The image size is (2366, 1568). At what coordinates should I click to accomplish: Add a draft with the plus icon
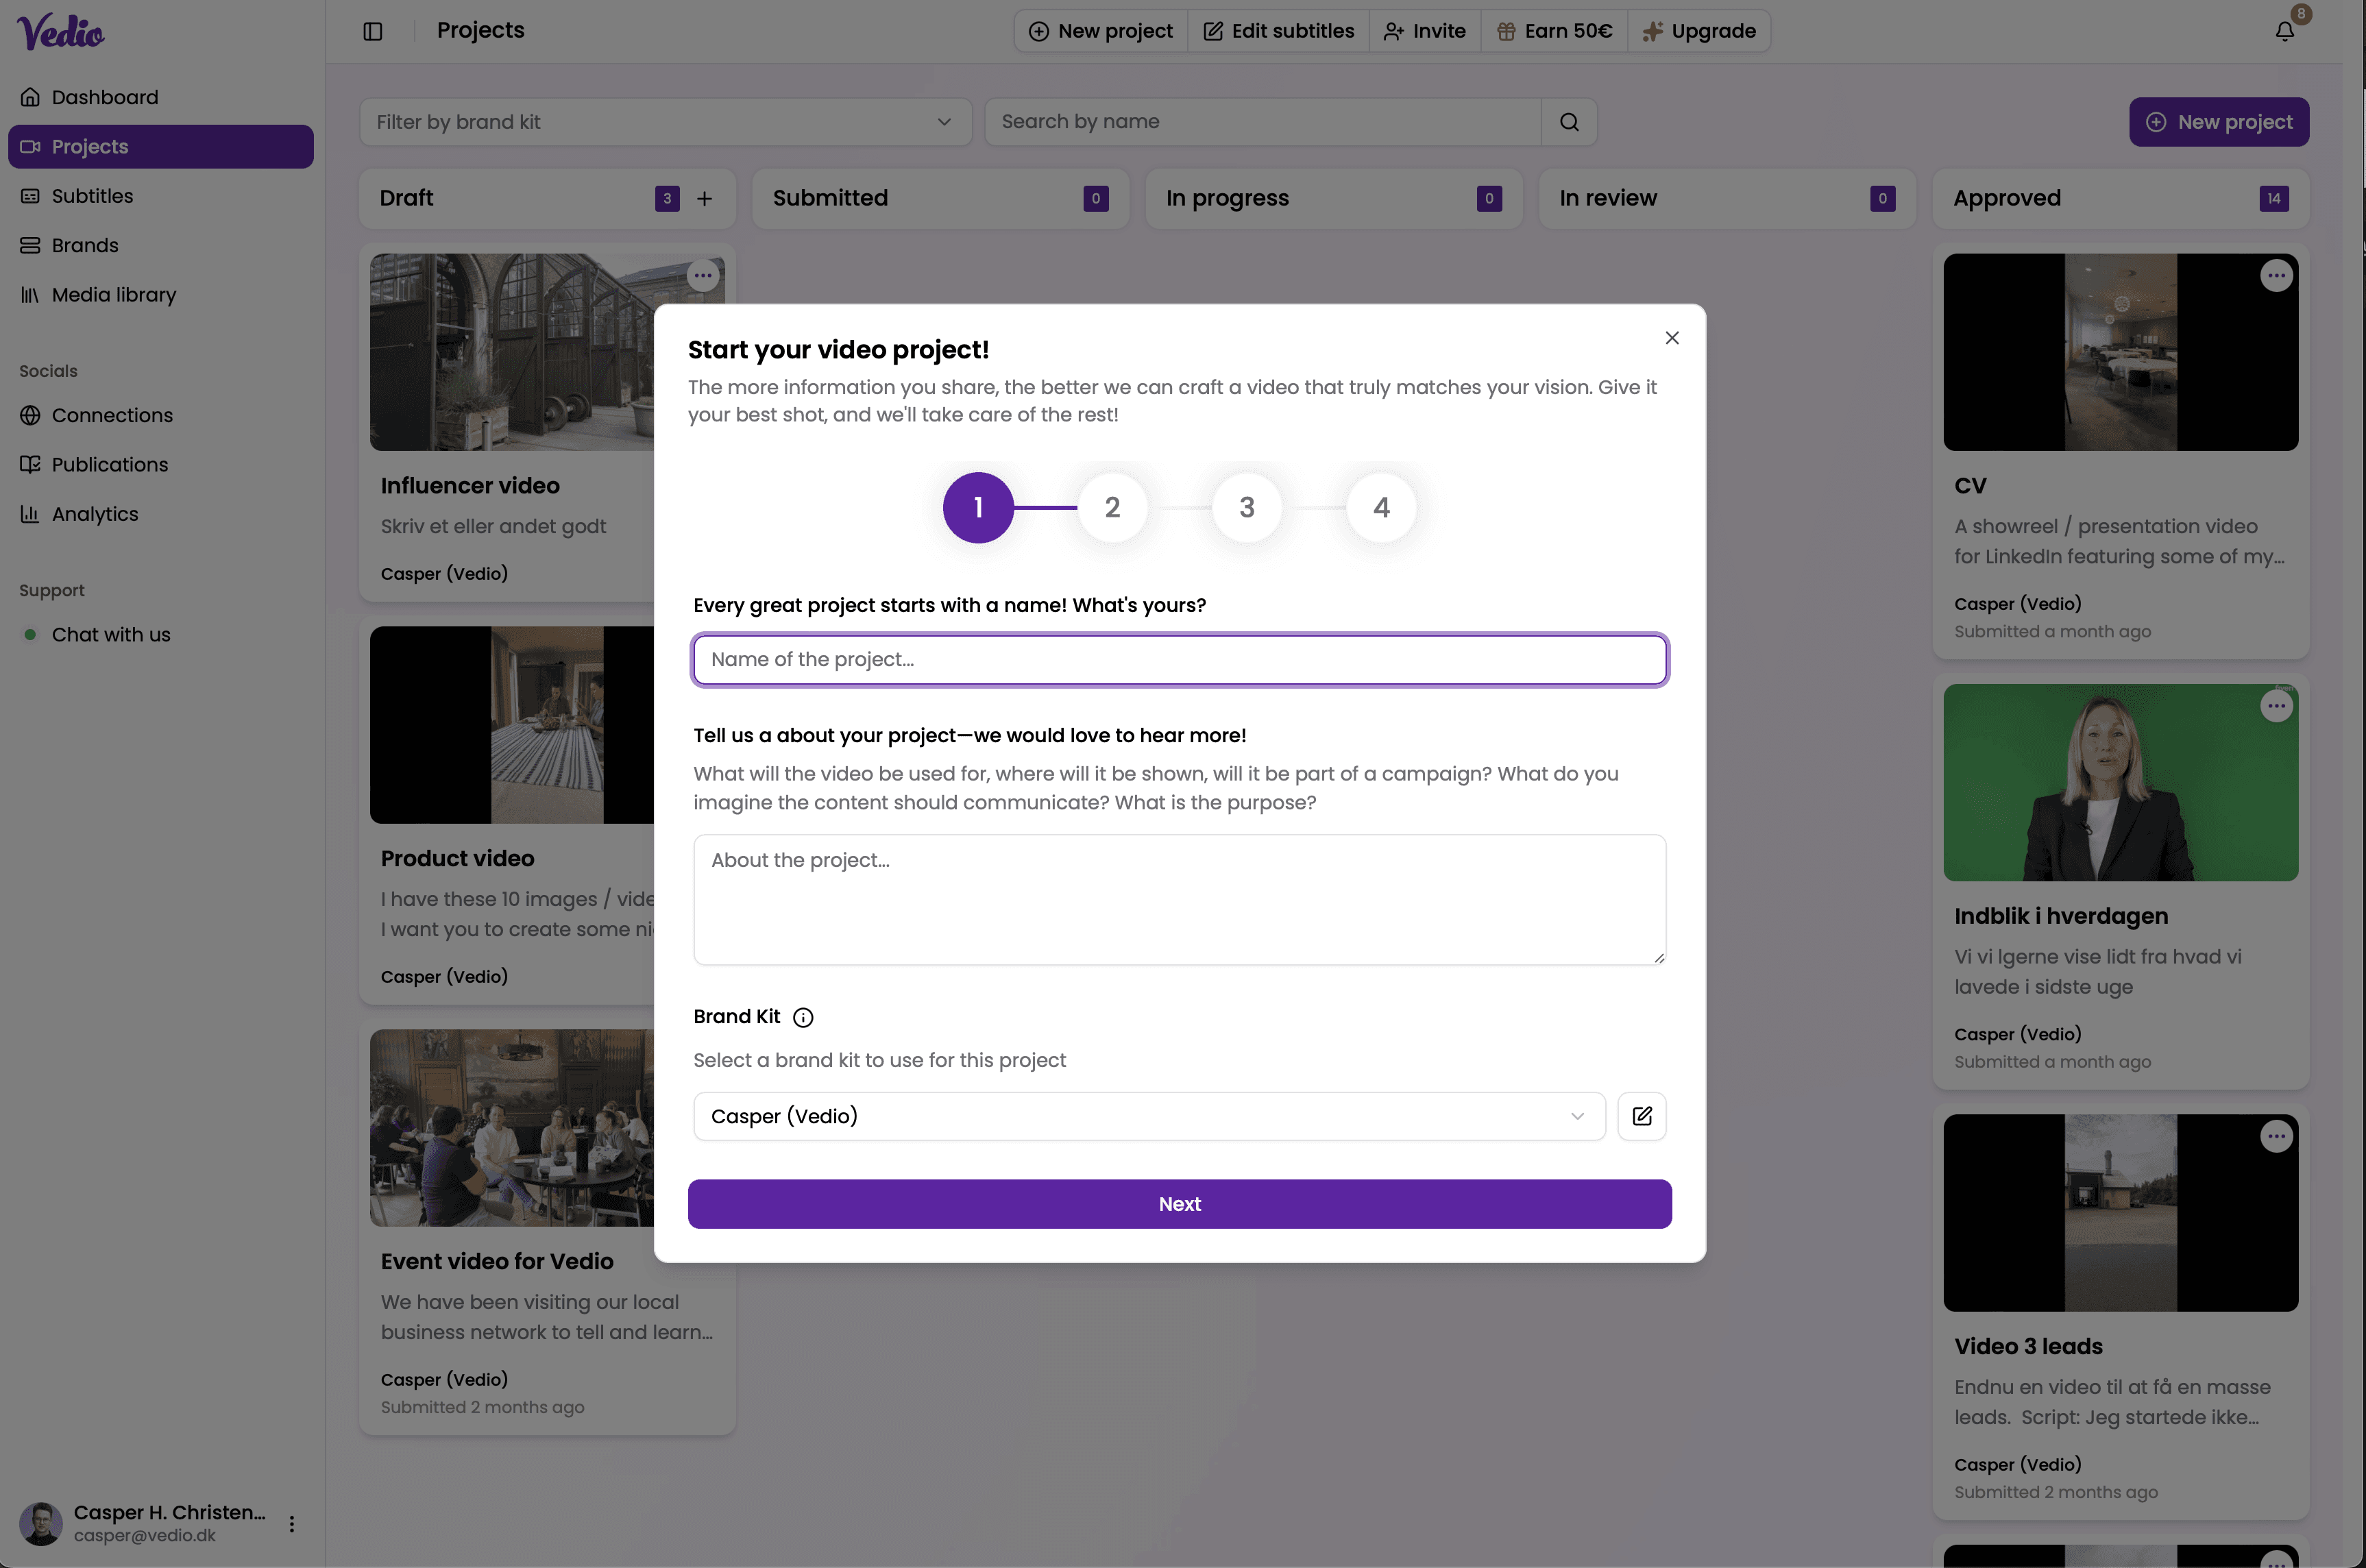point(704,198)
